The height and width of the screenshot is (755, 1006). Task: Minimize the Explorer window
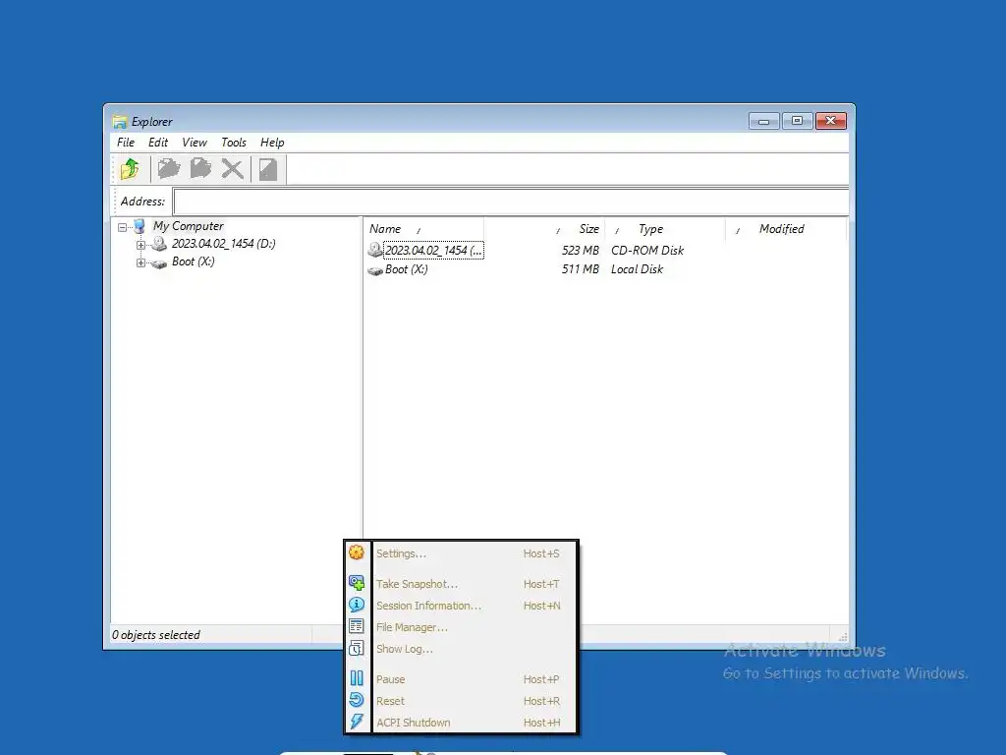pos(764,121)
